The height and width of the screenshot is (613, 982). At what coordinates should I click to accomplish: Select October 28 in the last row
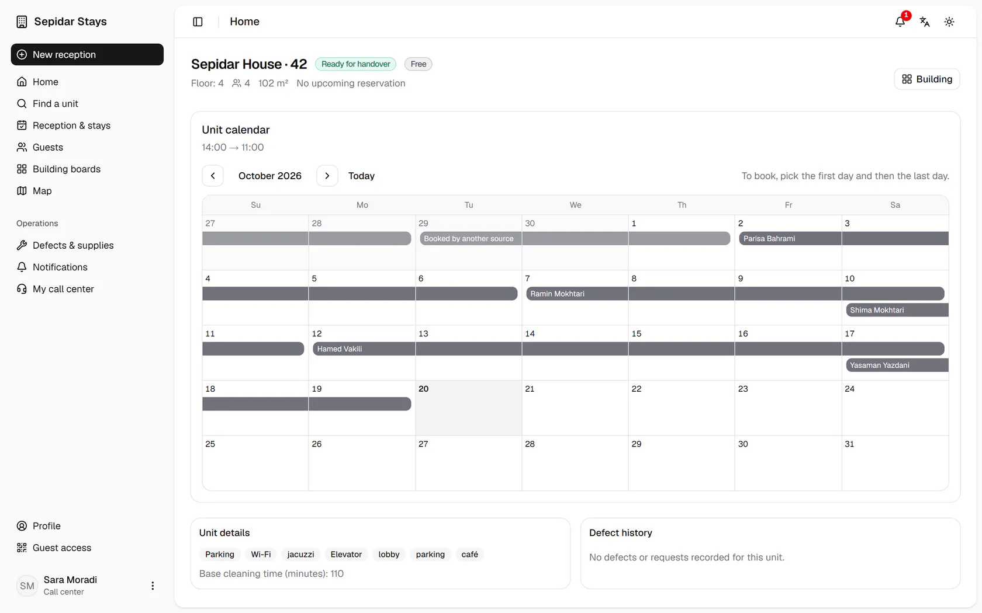click(x=575, y=463)
